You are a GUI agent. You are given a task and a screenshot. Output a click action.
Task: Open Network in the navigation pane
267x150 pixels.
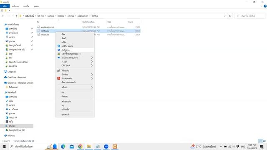click(11, 136)
